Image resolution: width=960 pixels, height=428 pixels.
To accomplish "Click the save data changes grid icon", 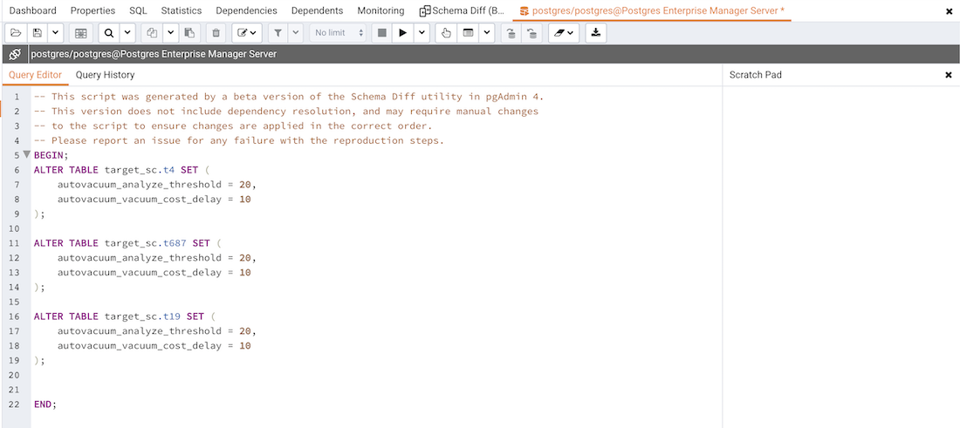I will (81, 33).
